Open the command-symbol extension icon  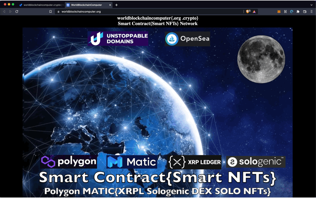pyautogui.click(x=285, y=12)
